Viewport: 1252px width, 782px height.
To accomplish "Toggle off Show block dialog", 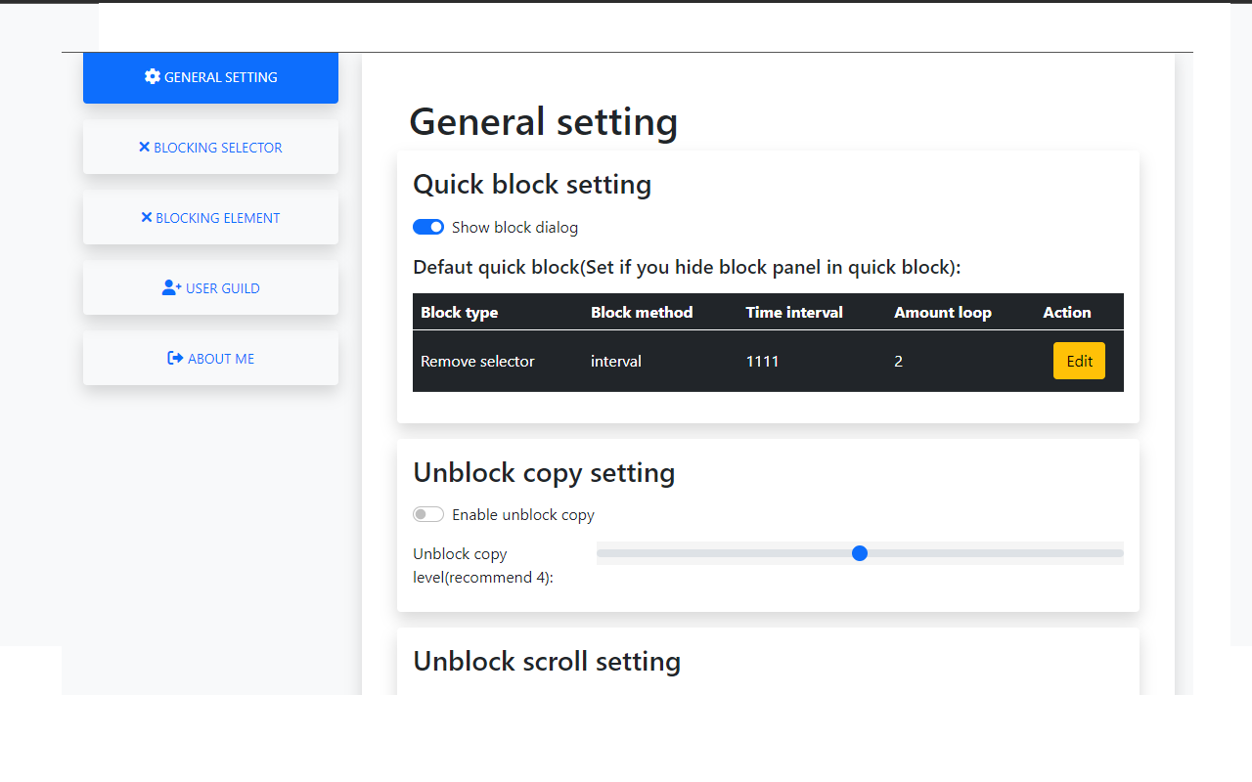I will [x=427, y=227].
